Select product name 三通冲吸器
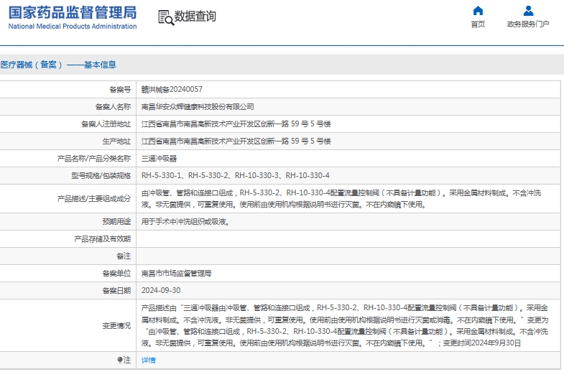The height and width of the screenshot is (372, 564). (159, 159)
